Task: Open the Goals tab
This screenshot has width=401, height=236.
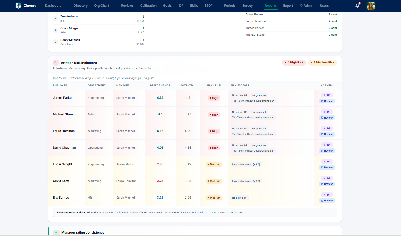Action: tap(167, 6)
